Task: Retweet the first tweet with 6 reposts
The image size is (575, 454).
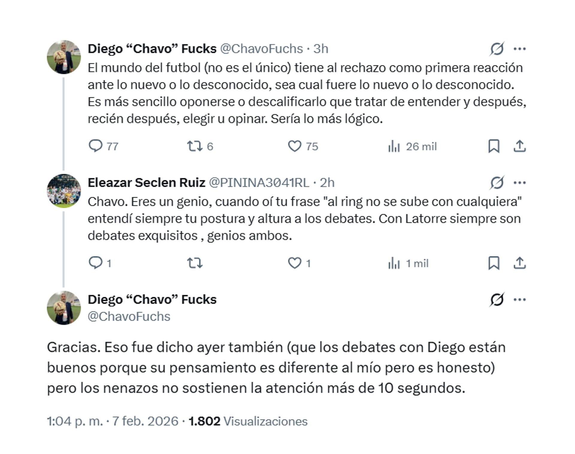Action: [x=195, y=146]
